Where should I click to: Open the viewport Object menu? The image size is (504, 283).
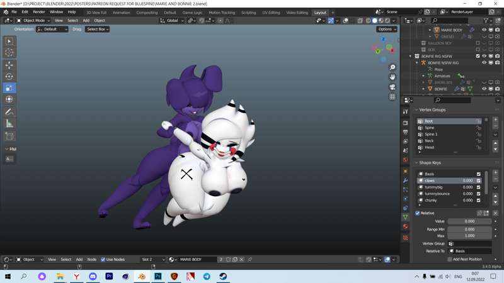coord(100,21)
